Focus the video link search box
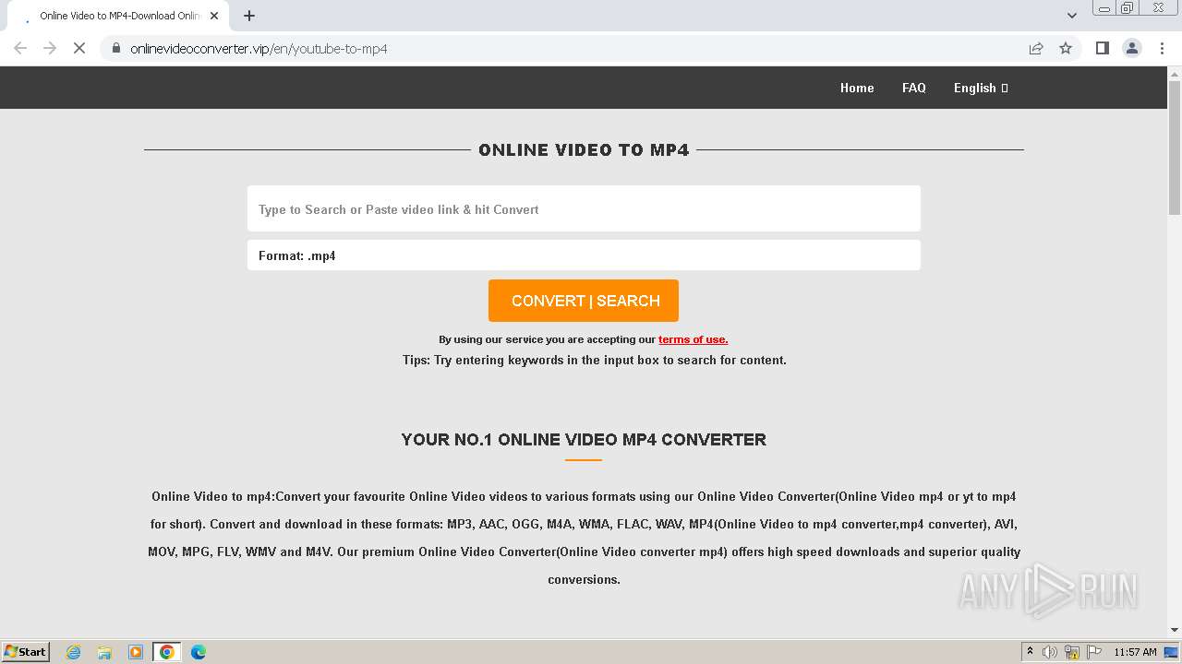The height and width of the screenshot is (664, 1182). (x=584, y=208)
